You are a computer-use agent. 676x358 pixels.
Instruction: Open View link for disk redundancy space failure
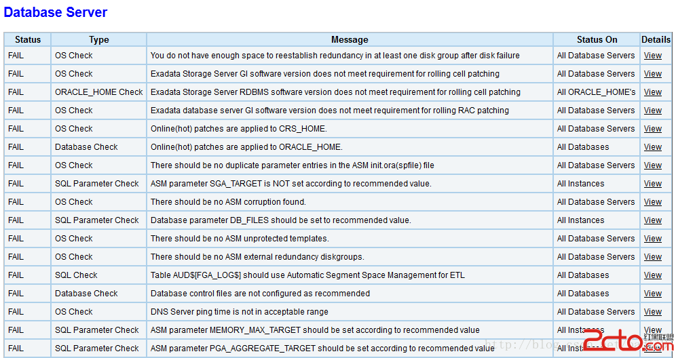click(x=653, y=56)
